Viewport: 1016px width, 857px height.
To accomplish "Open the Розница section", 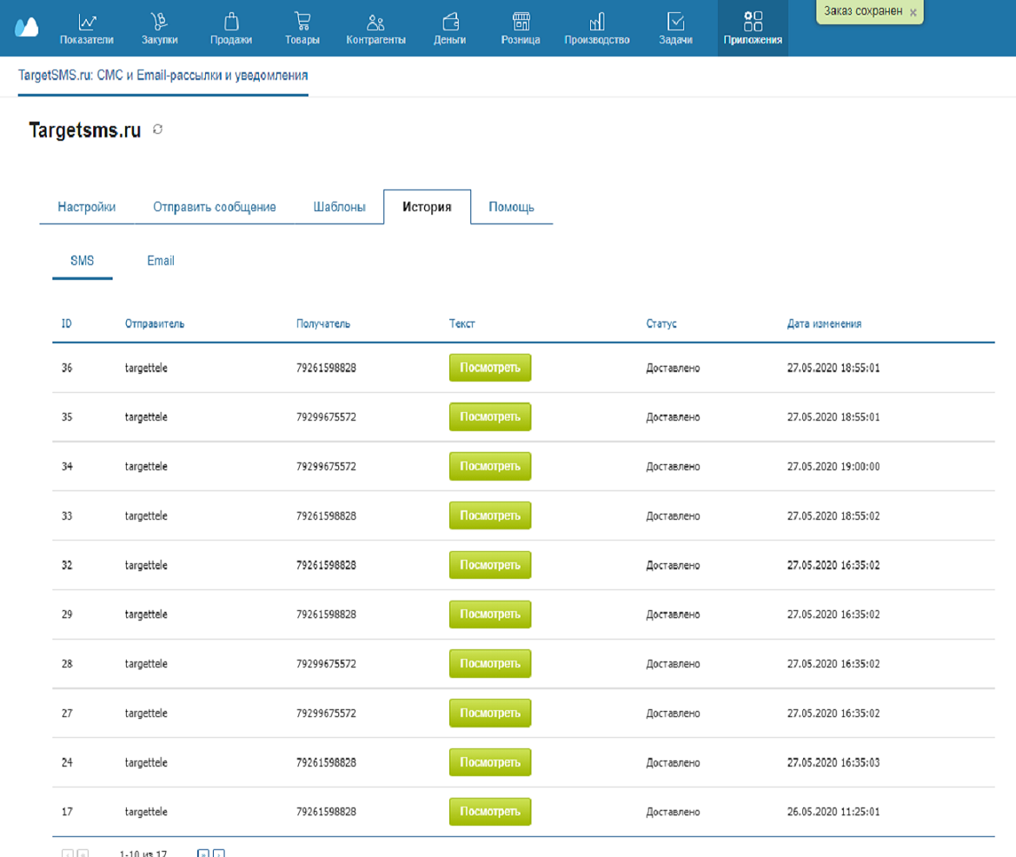I will click(x=521, y=29).
